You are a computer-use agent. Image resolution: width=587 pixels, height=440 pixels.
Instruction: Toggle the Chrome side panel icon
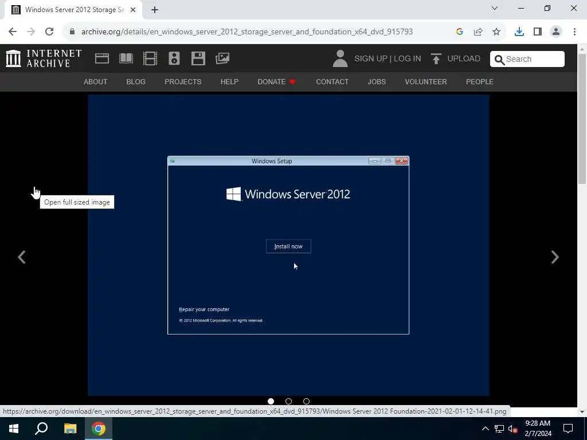coord(538,32)
